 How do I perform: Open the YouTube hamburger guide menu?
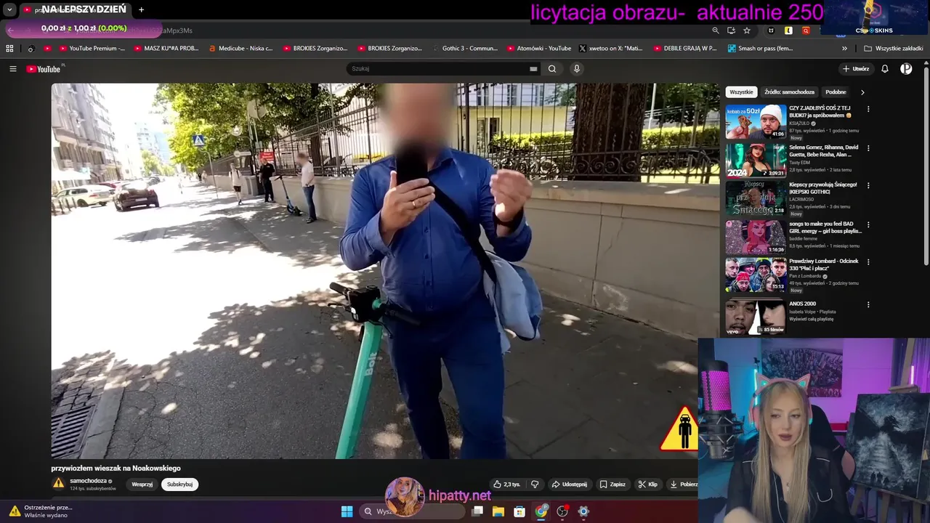(13, 69)
